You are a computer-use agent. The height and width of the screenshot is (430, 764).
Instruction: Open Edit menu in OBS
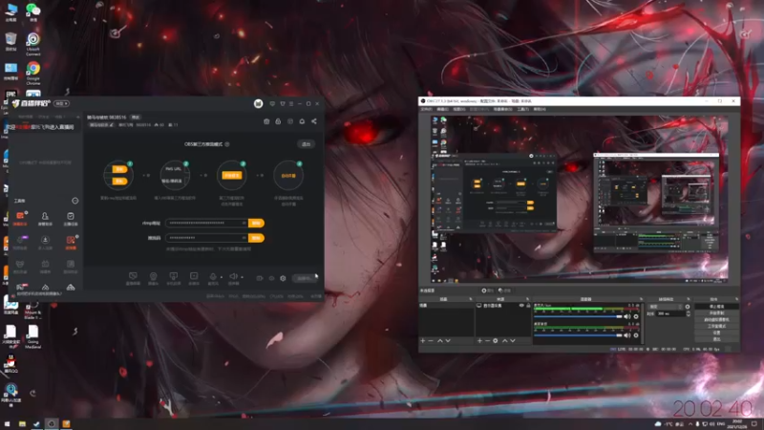click(x=442, y=109)
